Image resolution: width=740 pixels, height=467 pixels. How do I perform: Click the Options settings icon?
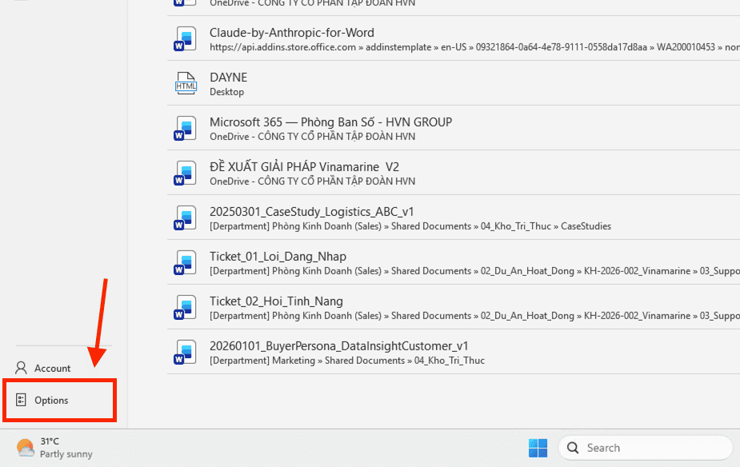(x=21, y=400)
